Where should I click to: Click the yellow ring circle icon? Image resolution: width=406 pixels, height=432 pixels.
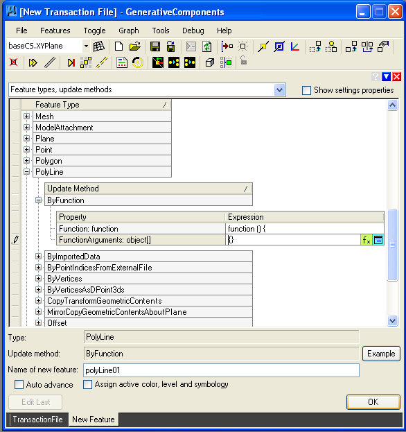[138, 62]
